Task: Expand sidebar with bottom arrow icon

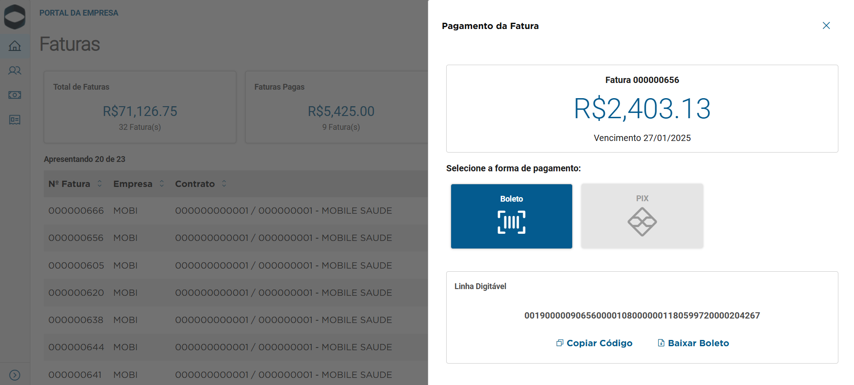Action: tap(15, 375)
